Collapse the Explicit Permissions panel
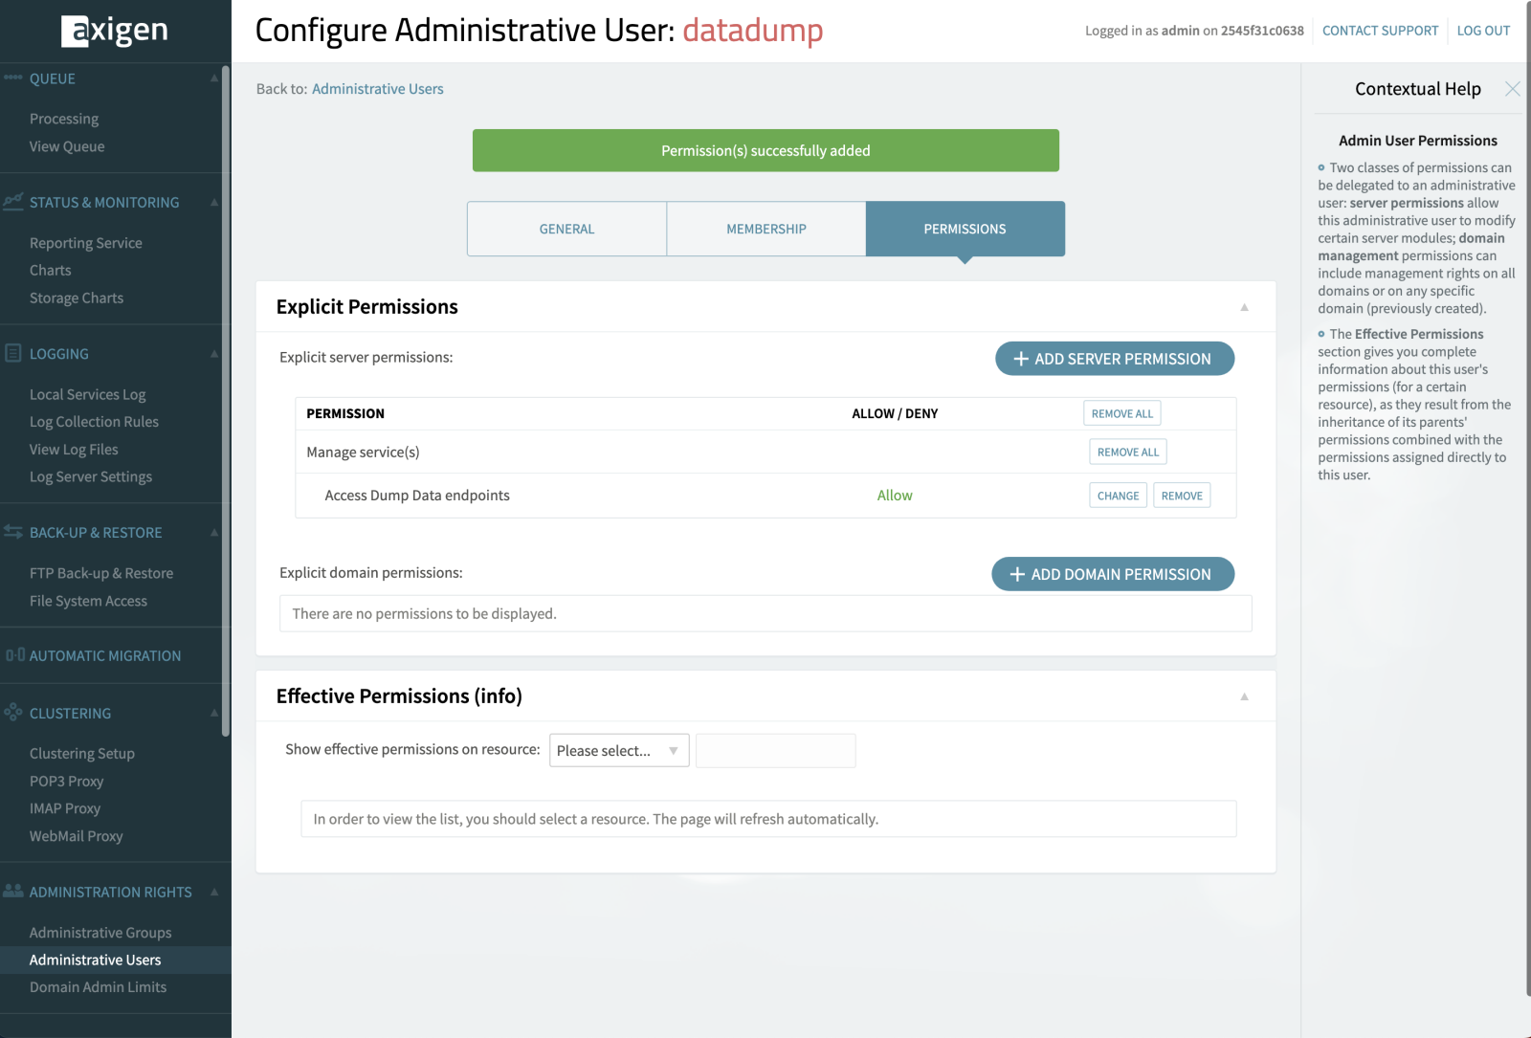Screen dimensions: 1531x1038 tap(1244, 307)
